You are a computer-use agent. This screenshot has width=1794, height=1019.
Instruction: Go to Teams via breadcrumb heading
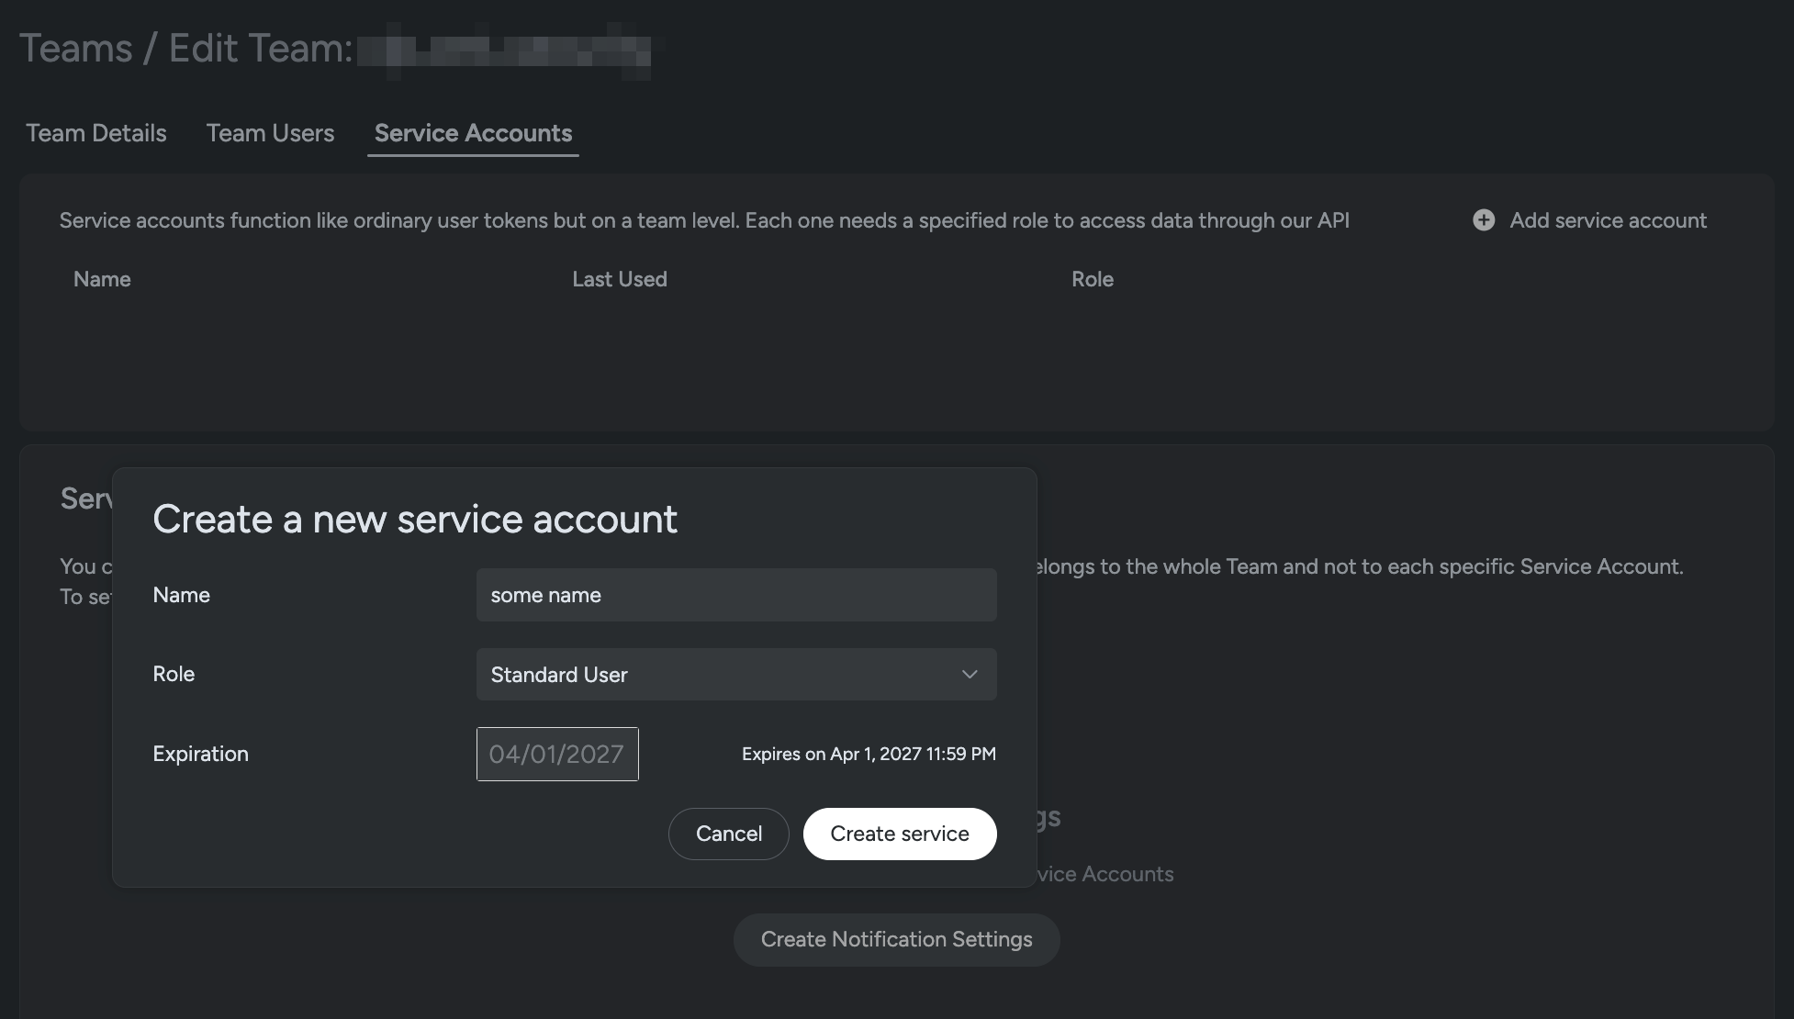point(75,48)
